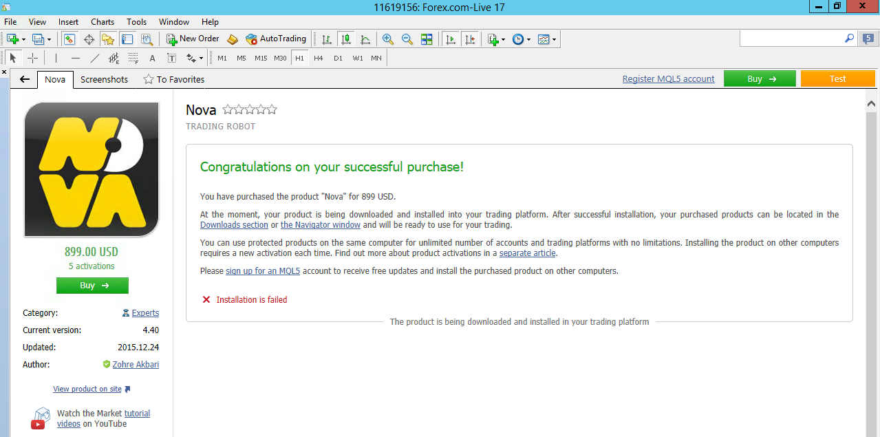Switch chart to bar chart icon
Image resolution: width=880 pixels, height=437 pixels.
click(x=327, y=39)
